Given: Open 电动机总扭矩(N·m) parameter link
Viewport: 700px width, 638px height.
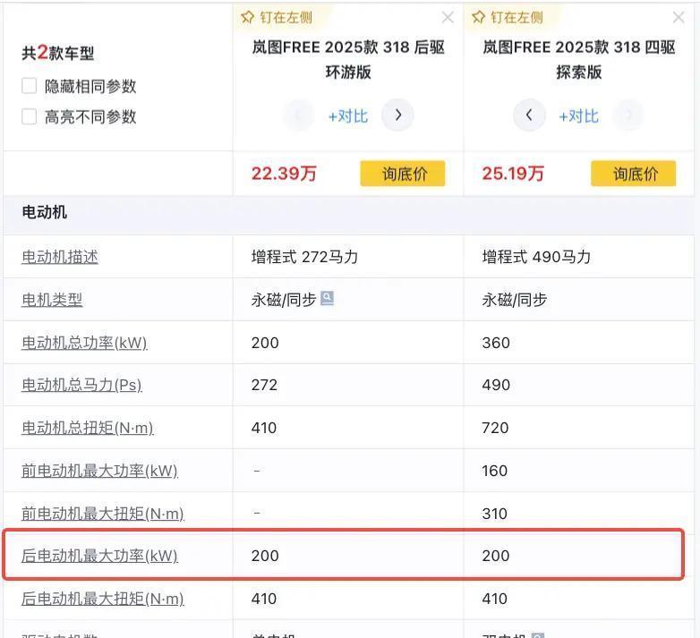Looking at the screenshot, I should pos(88,428).
